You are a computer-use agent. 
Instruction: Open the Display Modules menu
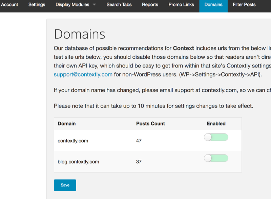pyautogui.click(x=72, y=5)
